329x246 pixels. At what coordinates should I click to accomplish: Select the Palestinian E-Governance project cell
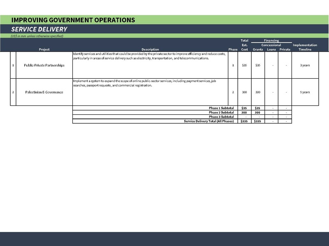tap(44, 92)
